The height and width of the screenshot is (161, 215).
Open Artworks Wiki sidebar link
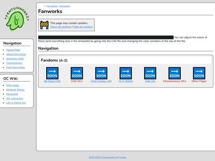pos(15,59)
